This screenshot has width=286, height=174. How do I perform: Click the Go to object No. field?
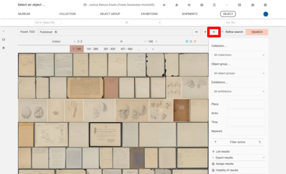pyautogui.click(x=47, y=23)
